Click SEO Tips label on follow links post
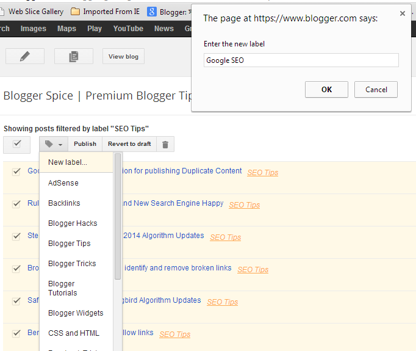 pyautogui.click(x=175, y=335)
